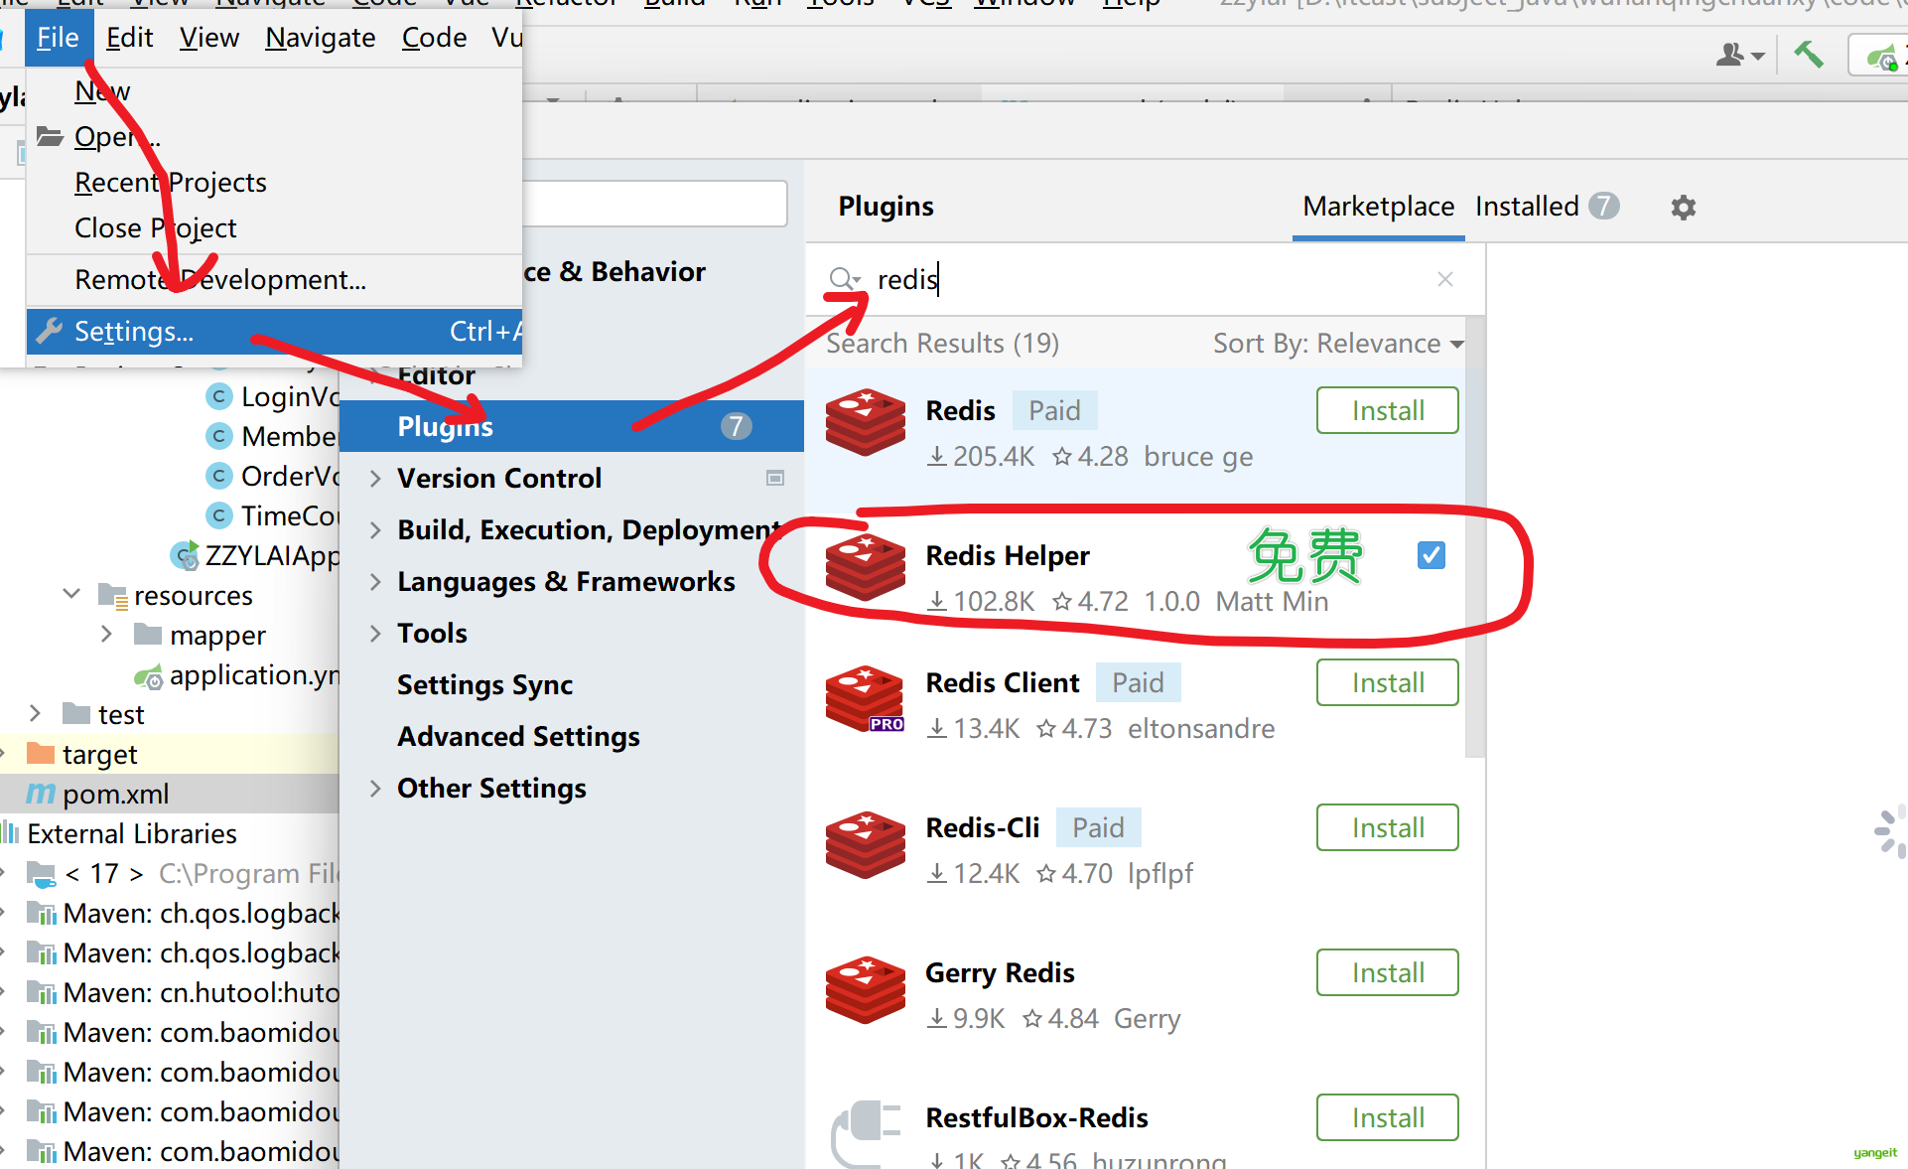
Task: Click the pom.xml Maven icon
Action: [x=41, y=794]
